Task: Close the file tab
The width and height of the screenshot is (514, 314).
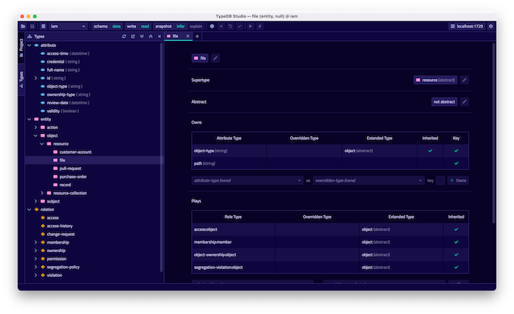Action: 188,36
